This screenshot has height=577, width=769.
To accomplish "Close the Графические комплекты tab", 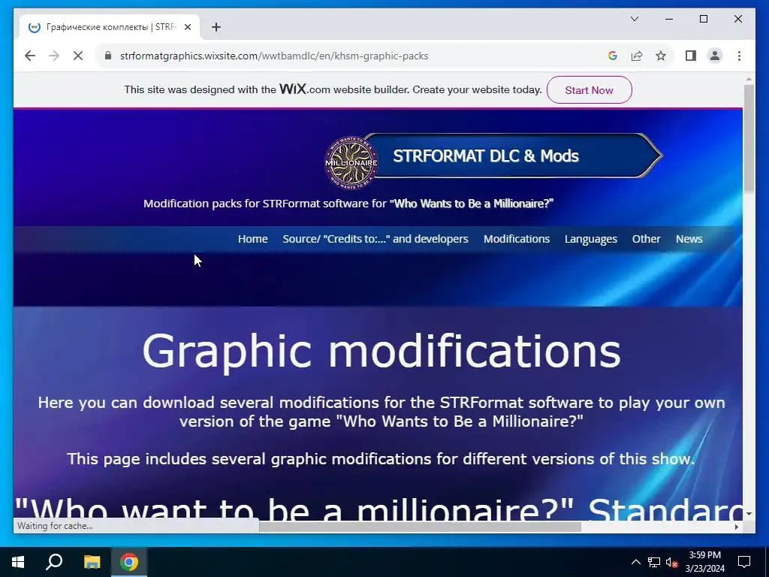I will pyautogui.click(x=187, y=27).
